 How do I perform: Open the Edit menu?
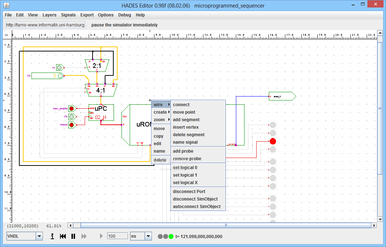coord(20,15)
